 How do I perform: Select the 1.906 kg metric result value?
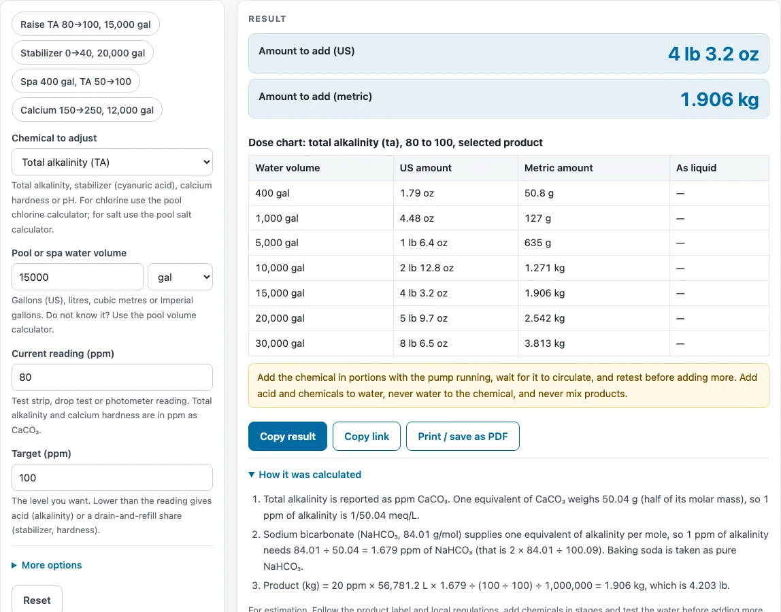720,99
